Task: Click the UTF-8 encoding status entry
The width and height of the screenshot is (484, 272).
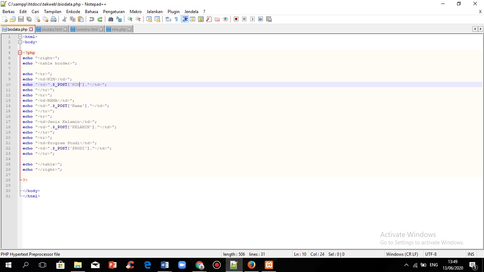Action: (431, 254)
